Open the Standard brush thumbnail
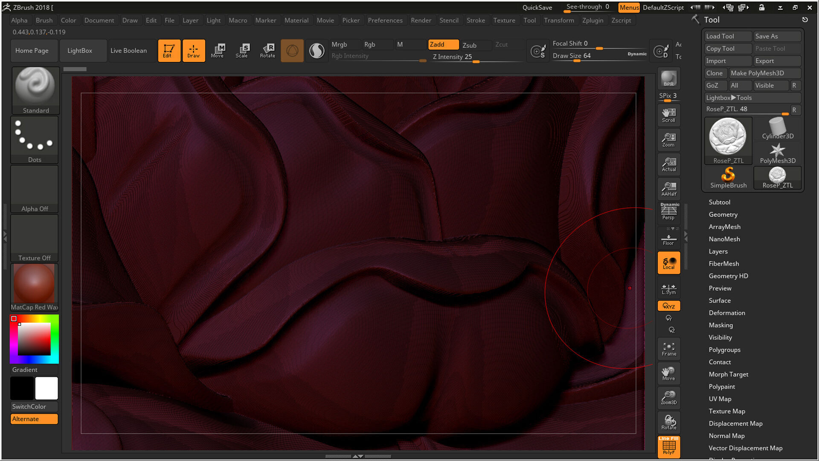This screenshot has width=819, height=461. click(x=35, y=90)
